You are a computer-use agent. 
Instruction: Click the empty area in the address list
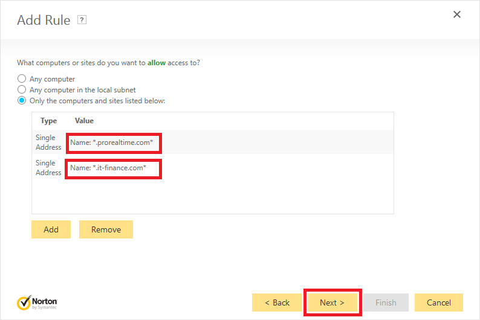coord(212,196)
